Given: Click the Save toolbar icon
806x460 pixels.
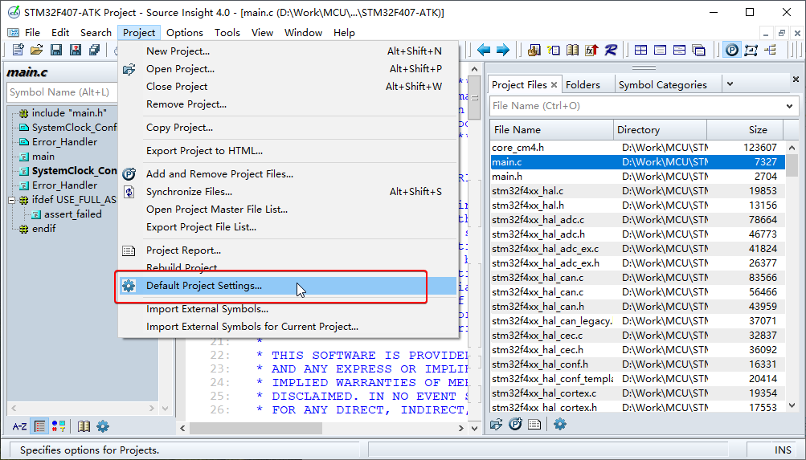Looking at the screenshot, I should (55, 50).
